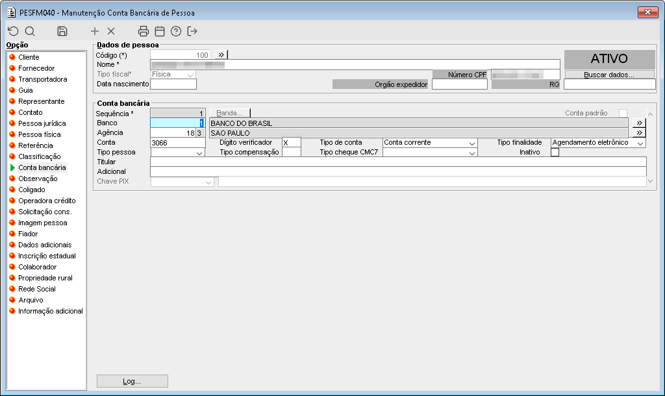
Task: Select the Colaborador option
Action: [x=37, y=267]
